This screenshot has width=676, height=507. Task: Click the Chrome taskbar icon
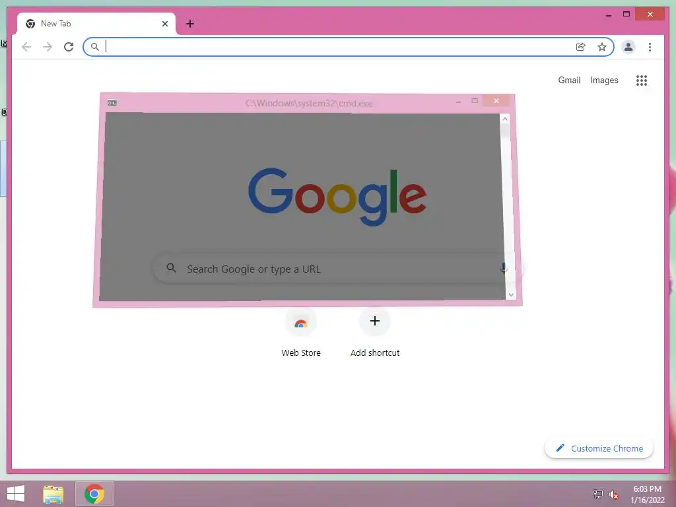pos(94,494)
